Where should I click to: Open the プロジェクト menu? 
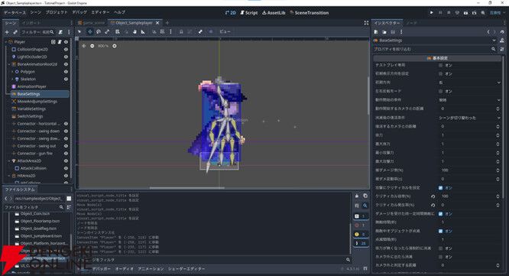pyautogui.click(x=57, y=12)
